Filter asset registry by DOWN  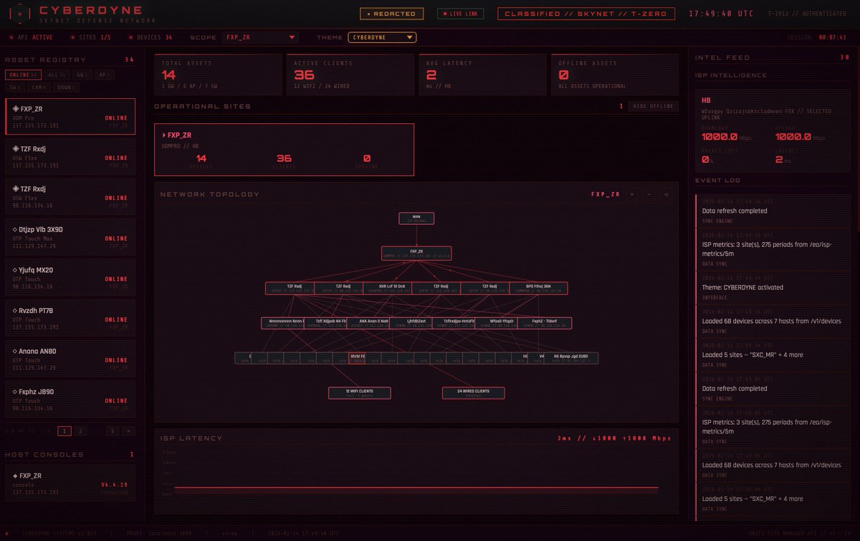[66, 87]
